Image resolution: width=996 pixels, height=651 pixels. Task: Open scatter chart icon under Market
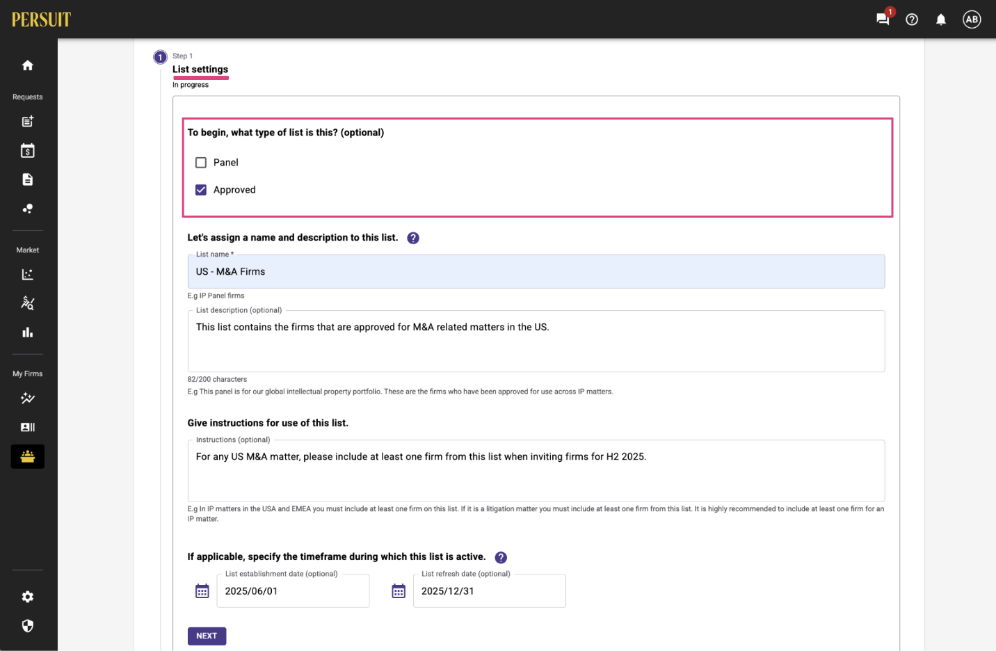click(x=28, y=275)
